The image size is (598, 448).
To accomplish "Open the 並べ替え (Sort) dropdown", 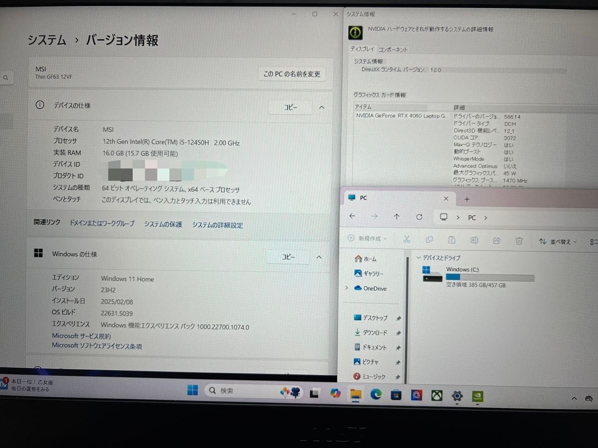I will (x=558, y=241).
